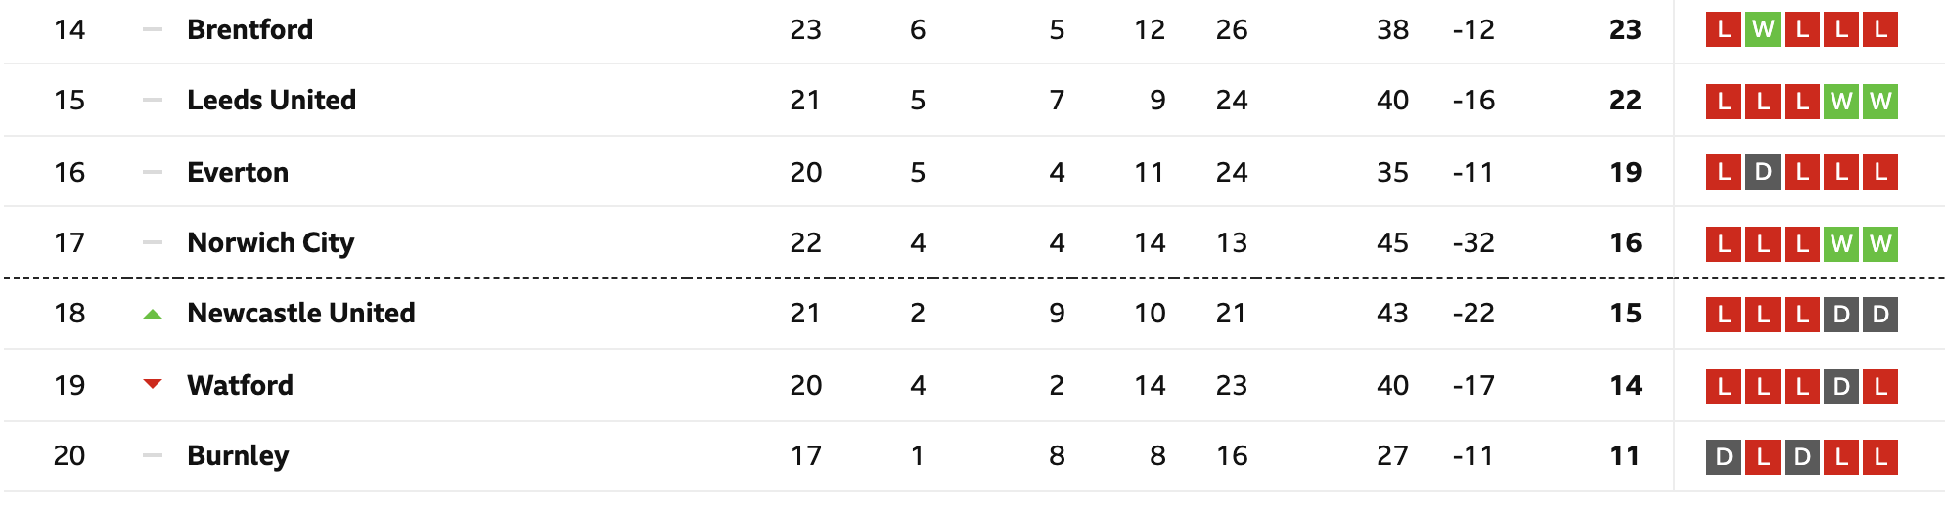Click the Burnley team name
Screen dimensions: 1945x510
[x=238, y=456]
